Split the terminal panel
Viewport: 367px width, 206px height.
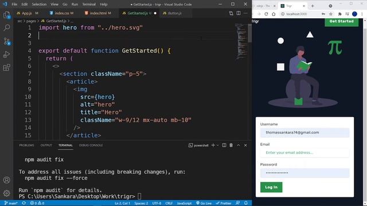coord(224,145)
